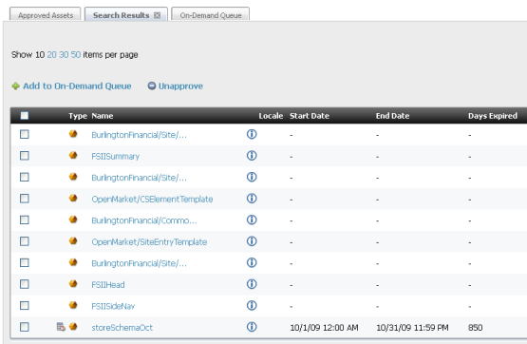Click the current page size 10
Viewport: 527px width, 344px height.
[40, 55]
